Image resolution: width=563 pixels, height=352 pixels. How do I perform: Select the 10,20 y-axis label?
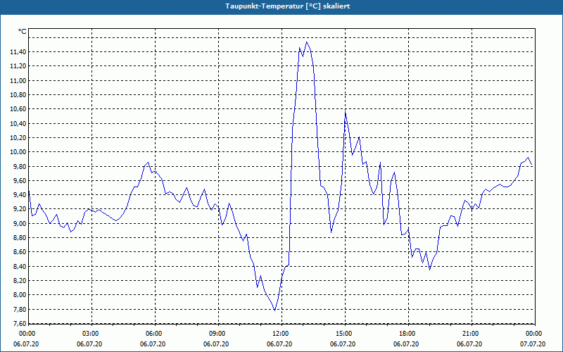coord(18,137)
